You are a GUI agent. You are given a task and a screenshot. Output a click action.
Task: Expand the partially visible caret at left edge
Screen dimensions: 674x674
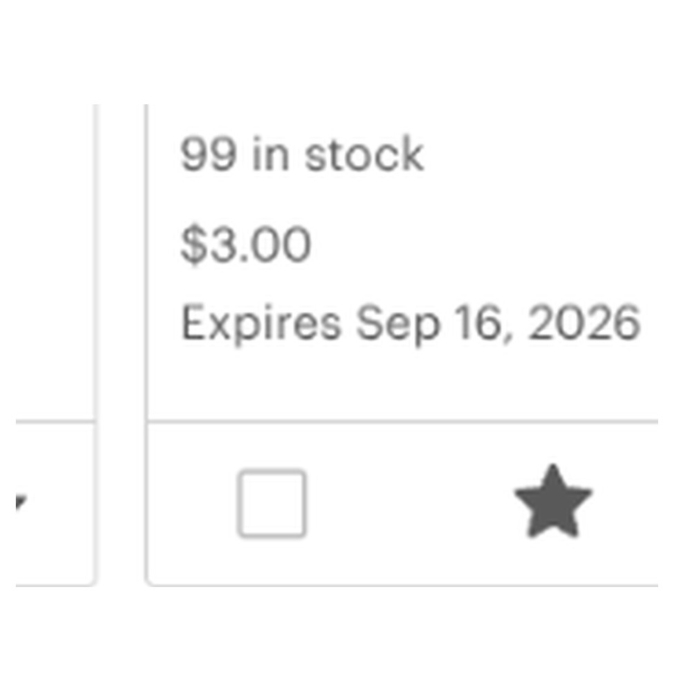[x=21, y=501]
